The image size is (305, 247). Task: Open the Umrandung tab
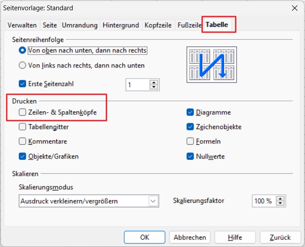coord(80,25)
